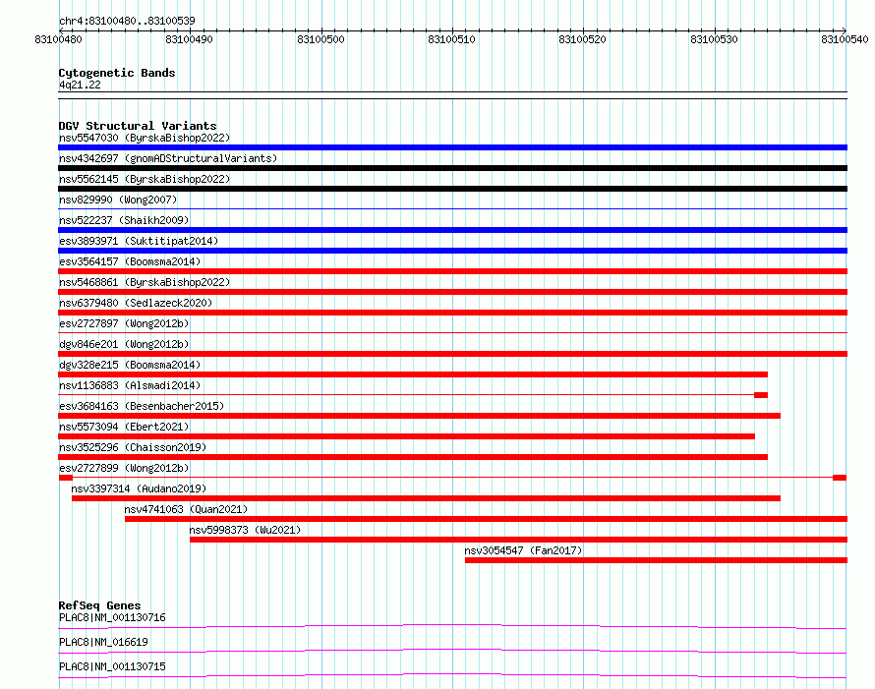Viewport: 875px width, 689px height.
Task: Click ruler position 83100480
Action: [59, 39]
